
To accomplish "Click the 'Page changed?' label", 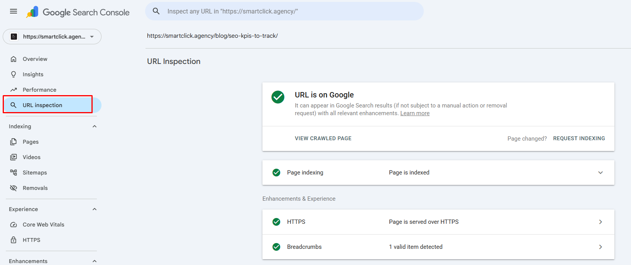I will coord(527,139).
